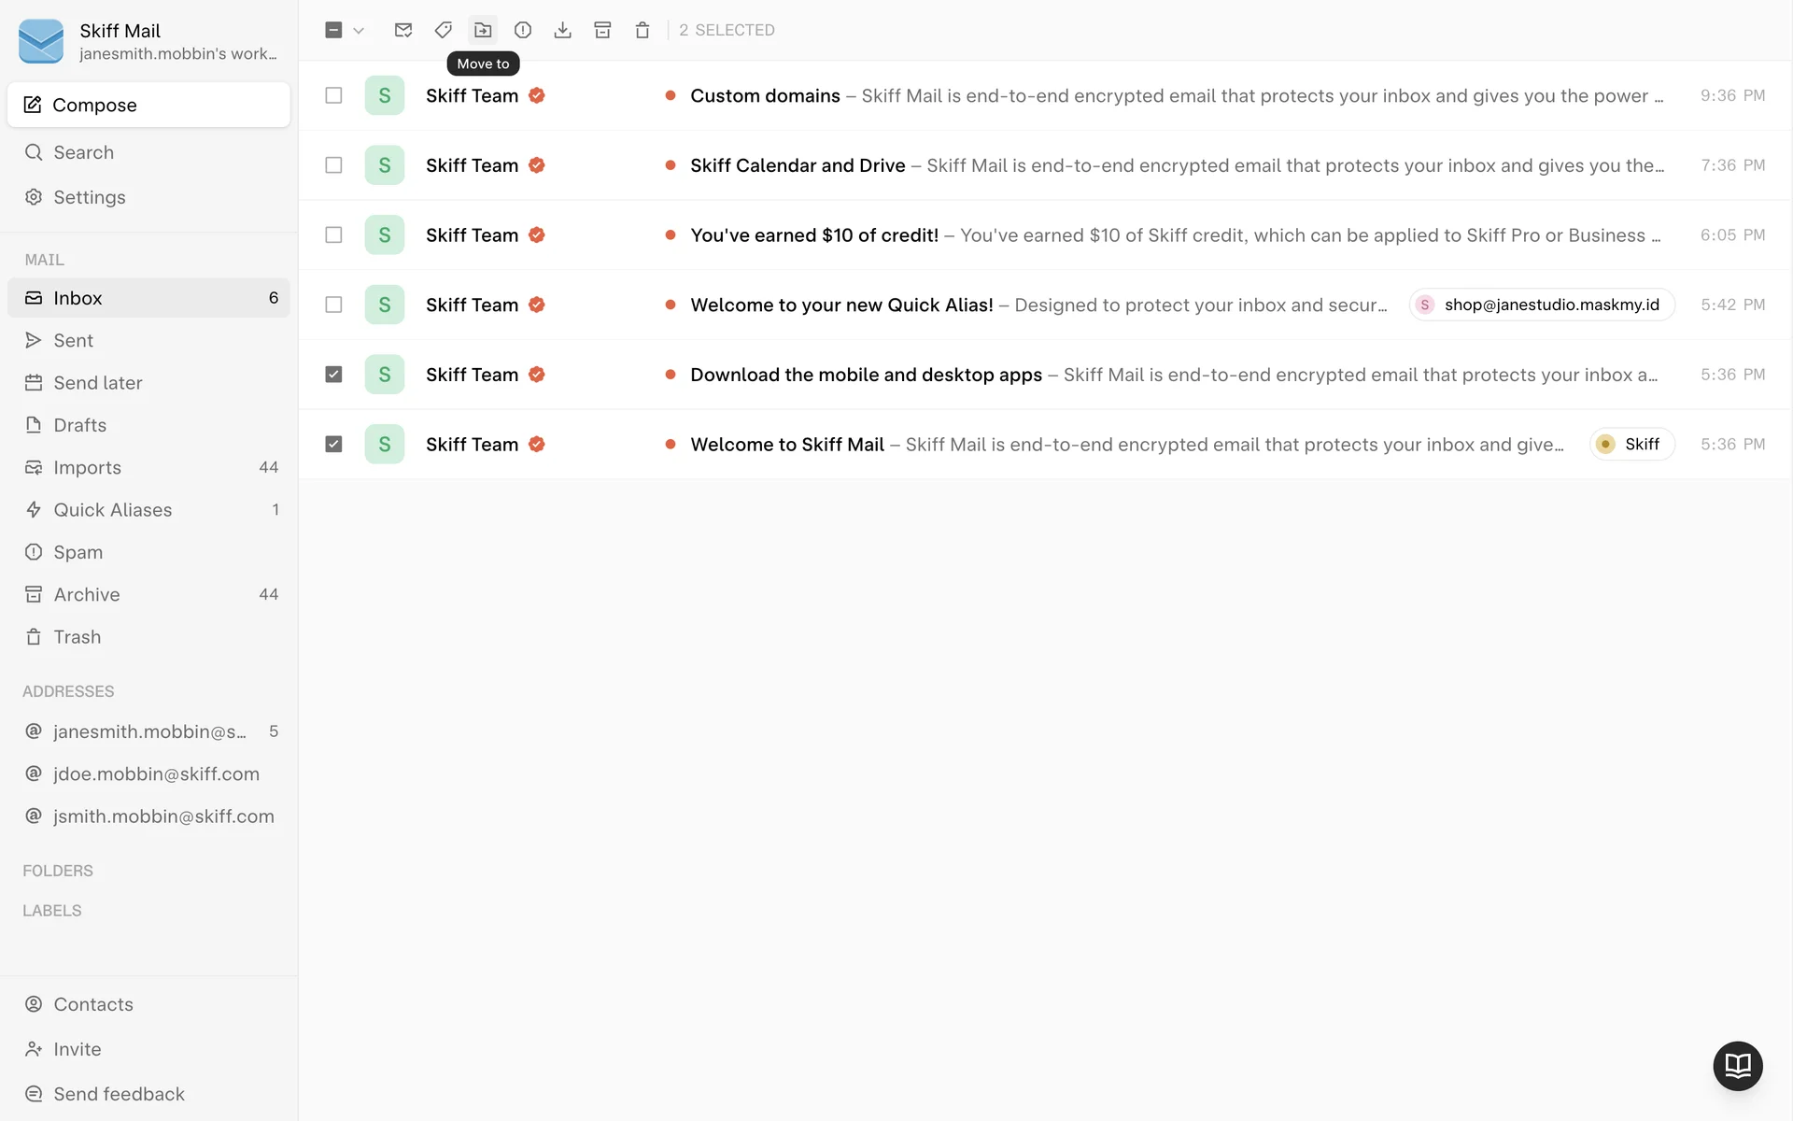Viewport: 1793px width, 1121px height.
Task: Open the Quick Aliases mailbox
Action: pos(112,510)
